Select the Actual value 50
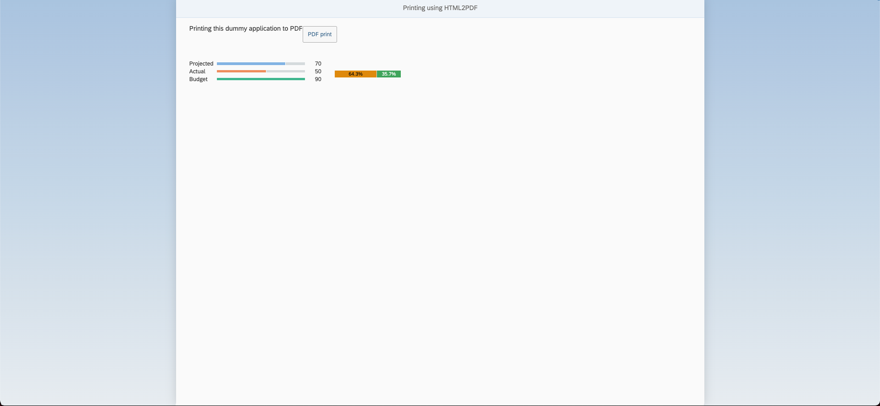This screenshot has height=406, width=880. coord(318,71)
